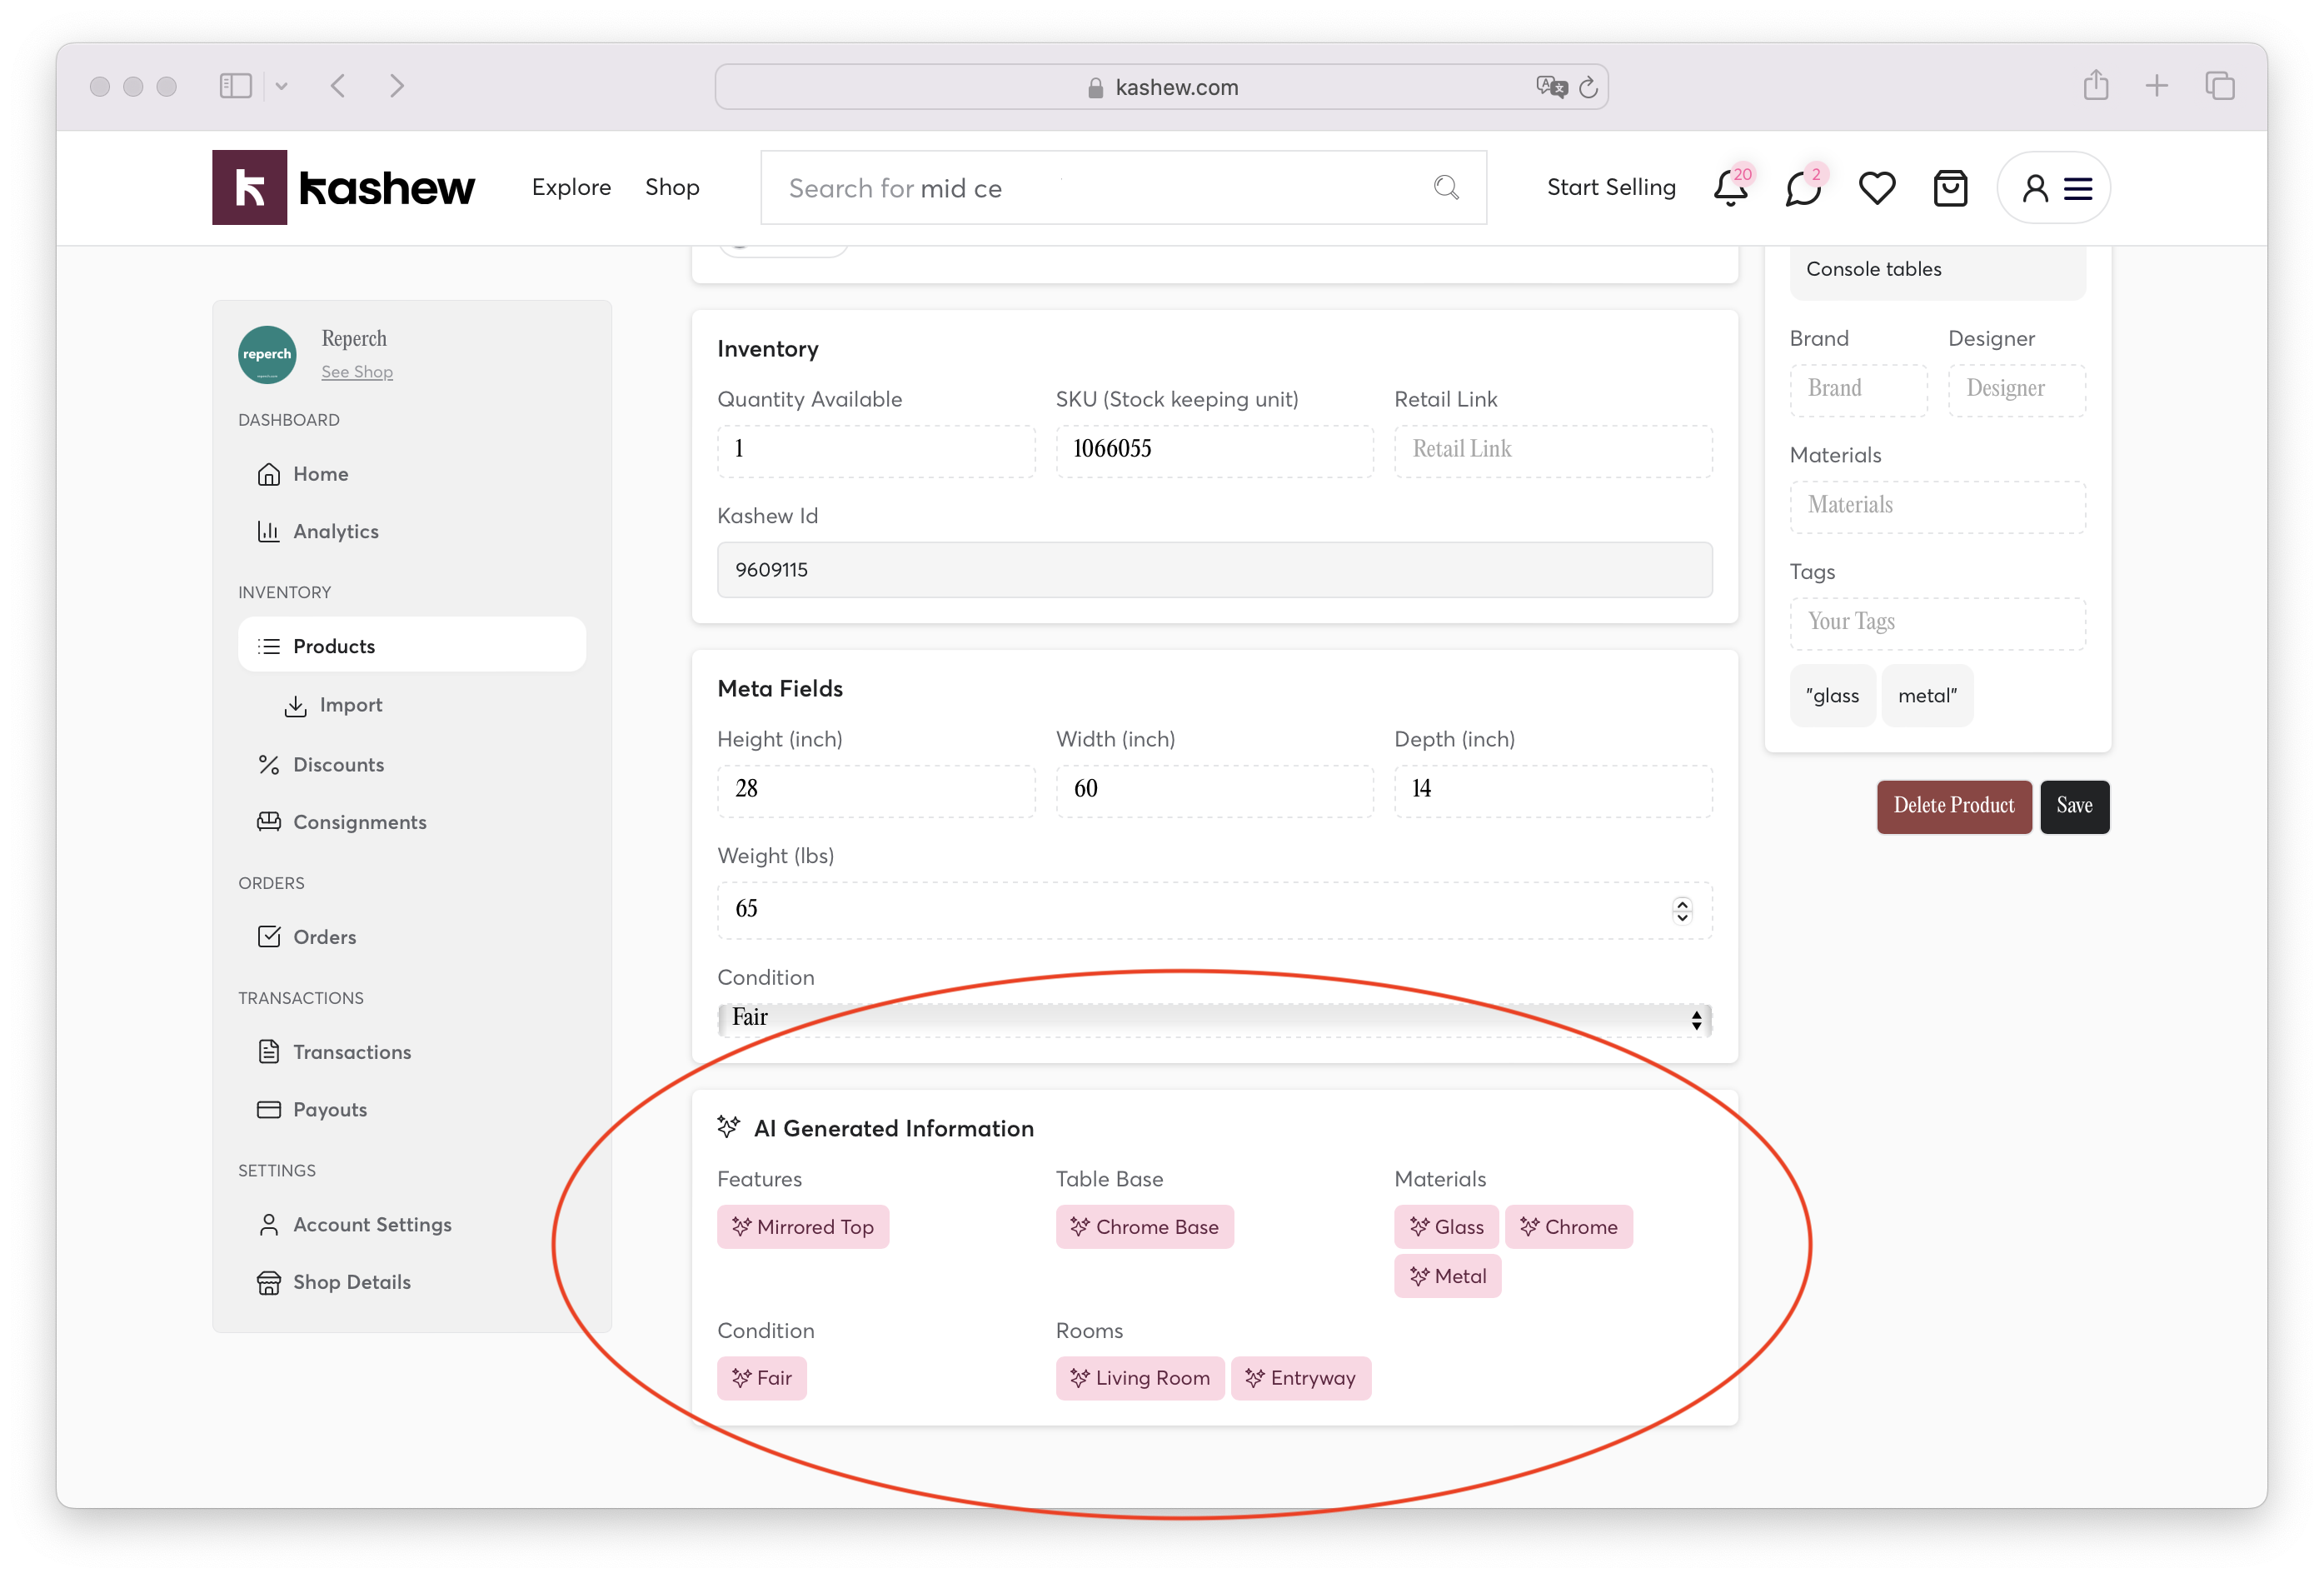Screen dimensions: 2324x1578
Task: Open the Condition dropdown showing Fair
Action: coord(1214,1019)
